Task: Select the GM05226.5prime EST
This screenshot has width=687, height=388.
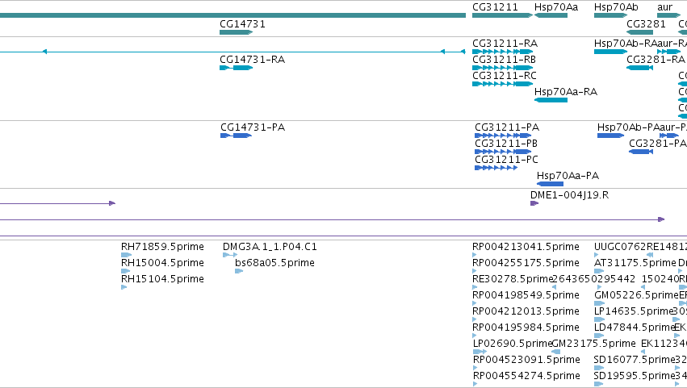Action: 599,303
